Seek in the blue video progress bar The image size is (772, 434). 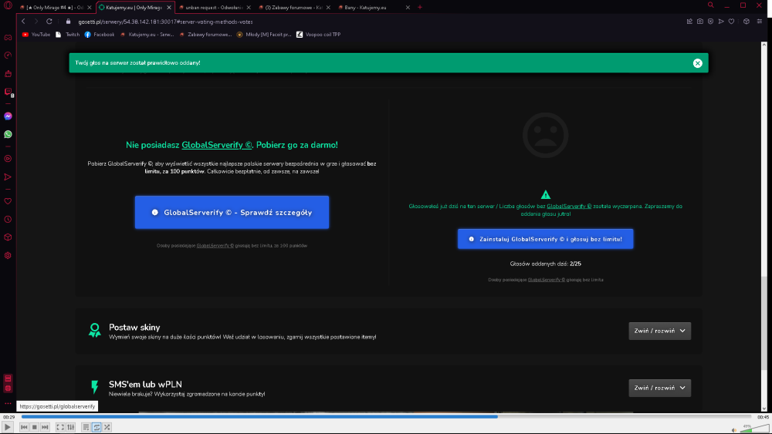coord(388,416)
